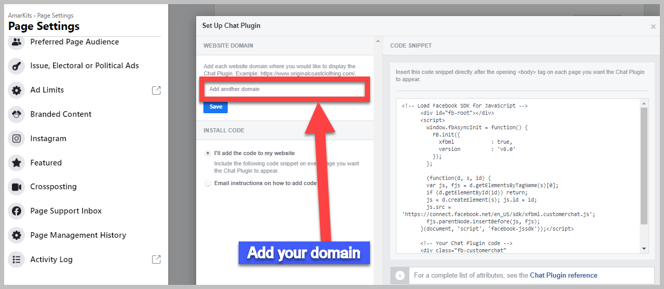Click the Save button for domain
Viewport: 664px width, 289px height.
[x=215, y=107]
